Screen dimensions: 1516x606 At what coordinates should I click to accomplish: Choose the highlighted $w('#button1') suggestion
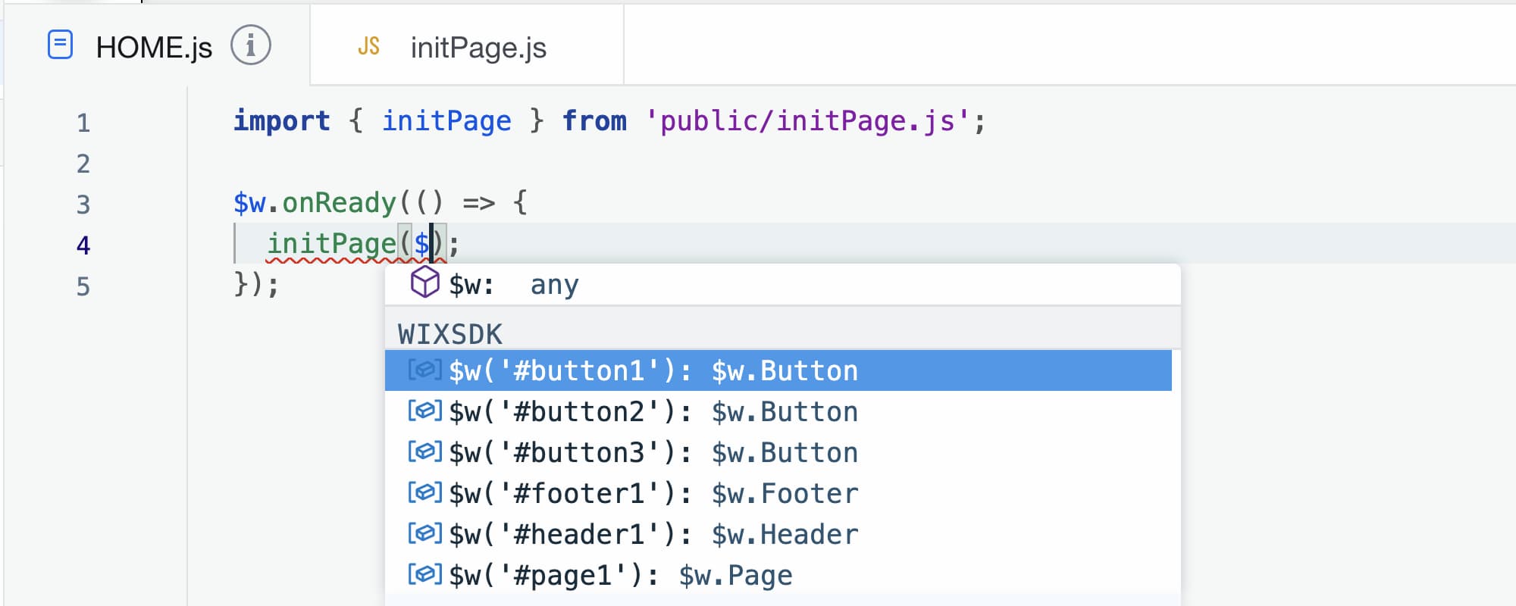[653, 370]
